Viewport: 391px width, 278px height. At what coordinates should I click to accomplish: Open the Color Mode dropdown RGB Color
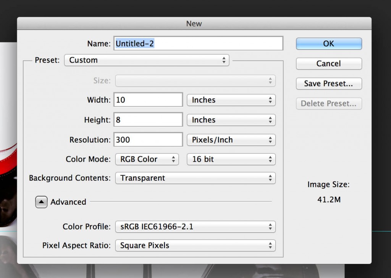pyautogui.click(x=147, y=159)
